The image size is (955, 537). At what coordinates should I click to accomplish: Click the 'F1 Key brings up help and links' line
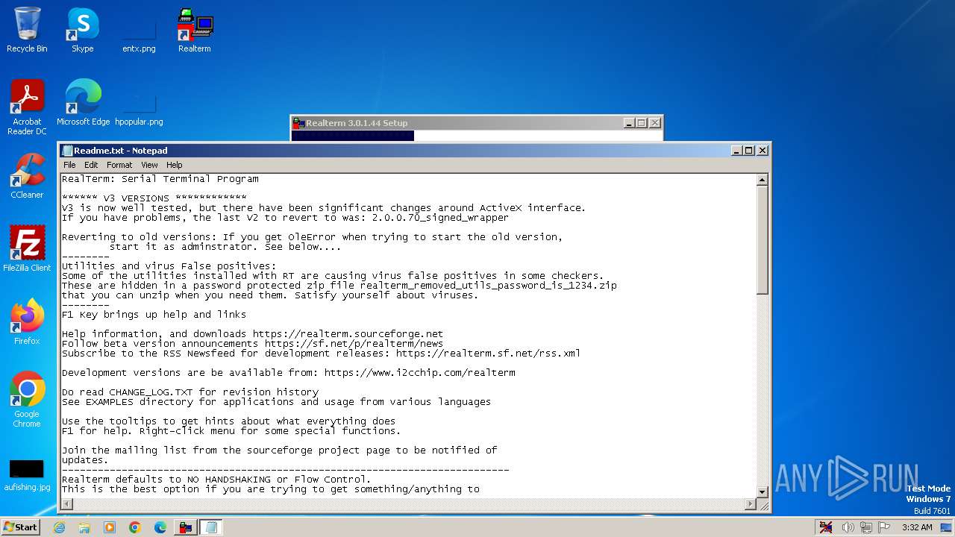pos(154,315)
